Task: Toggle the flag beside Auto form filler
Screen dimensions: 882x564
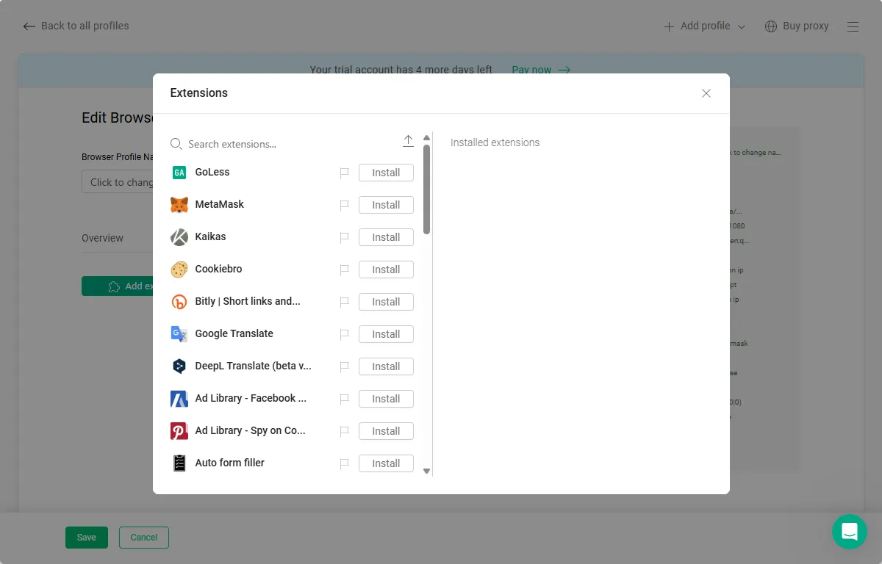Action: pos(344,463)
